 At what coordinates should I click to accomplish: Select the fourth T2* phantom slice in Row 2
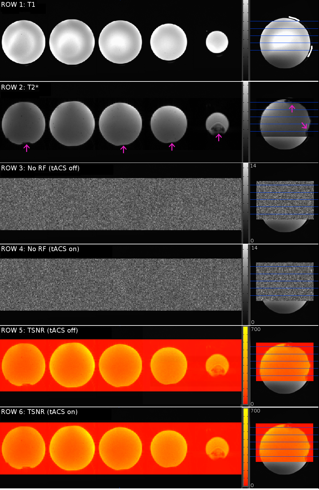click(169, 124)
